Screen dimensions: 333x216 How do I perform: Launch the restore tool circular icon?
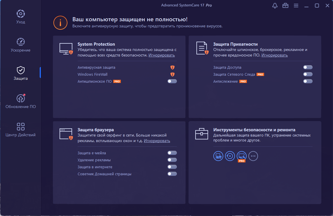click(x=230, y=156)
